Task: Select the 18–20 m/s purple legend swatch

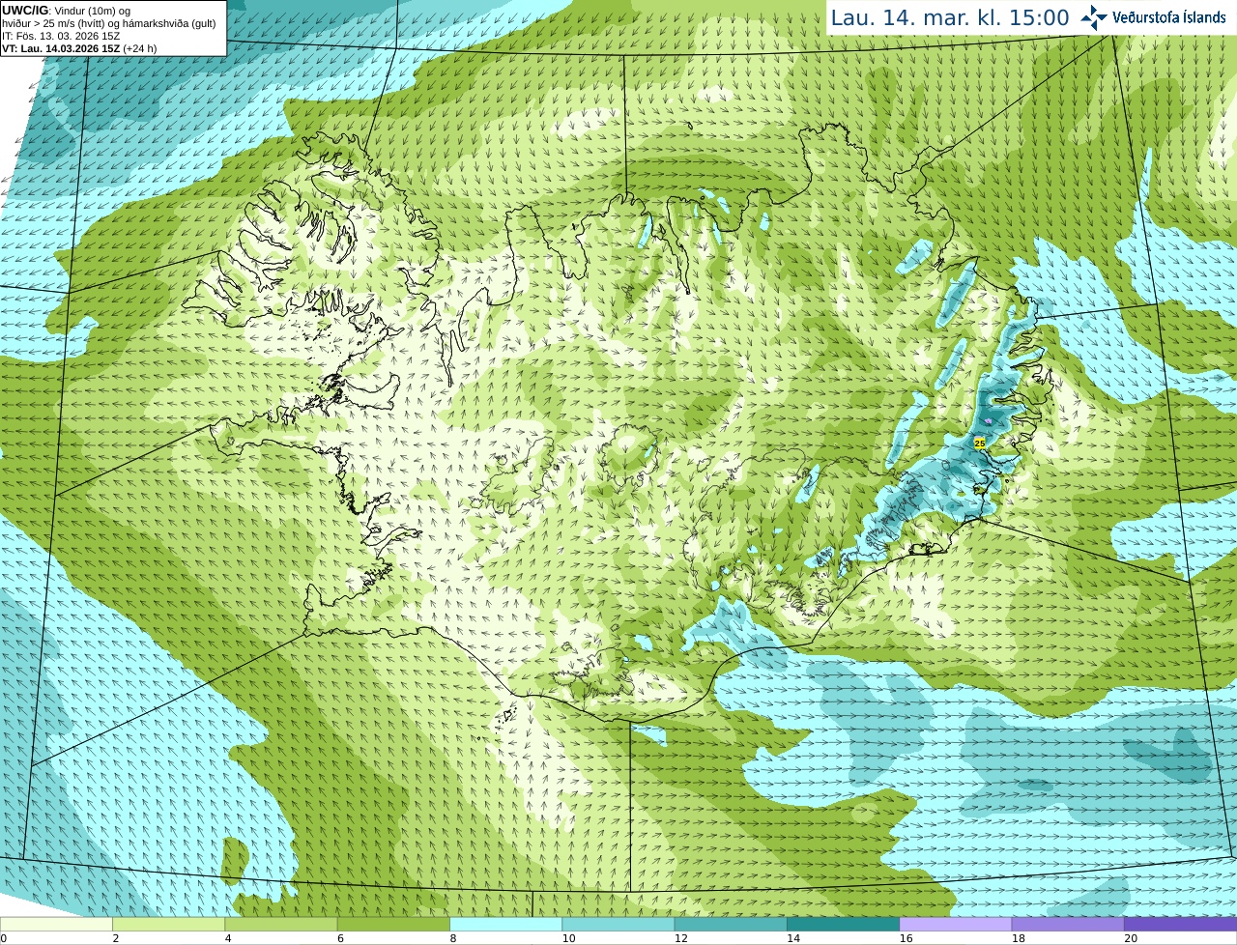Action: coord(1068,924)
